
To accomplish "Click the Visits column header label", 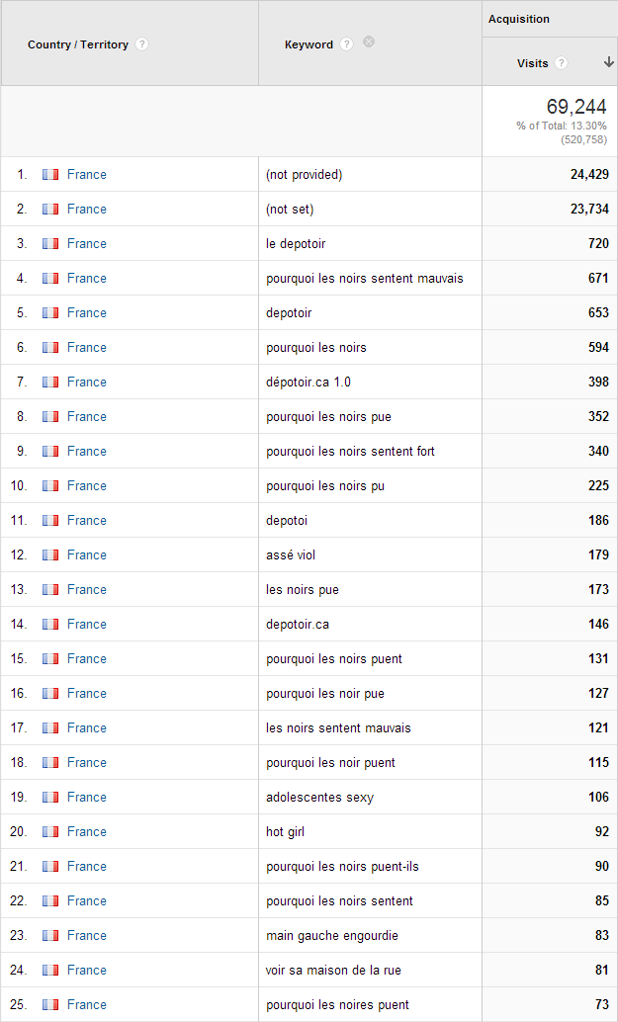I will [x=533, y=63].
